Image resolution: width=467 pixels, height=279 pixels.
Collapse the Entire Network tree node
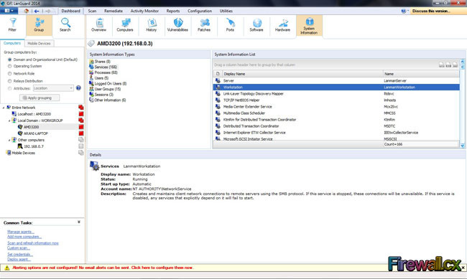(4, 108)
